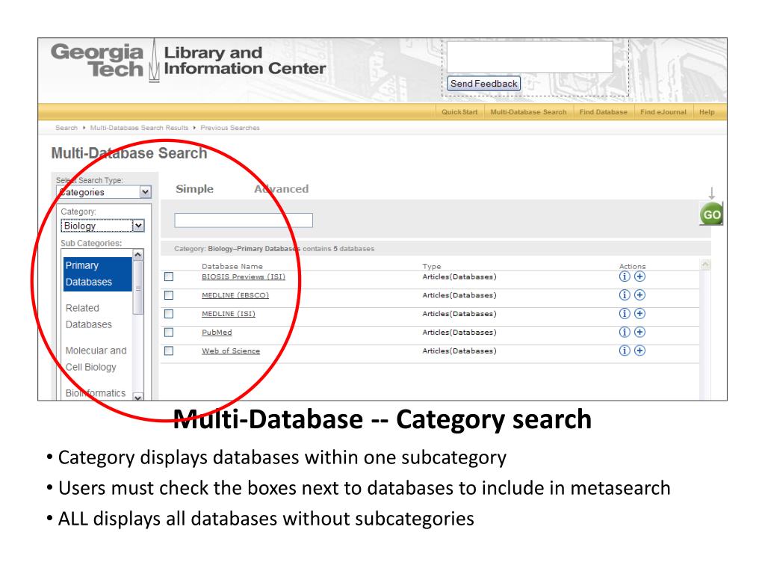
Task: Add MEDLINE (EBSCO) with plus icon
Action: point(639,294)
